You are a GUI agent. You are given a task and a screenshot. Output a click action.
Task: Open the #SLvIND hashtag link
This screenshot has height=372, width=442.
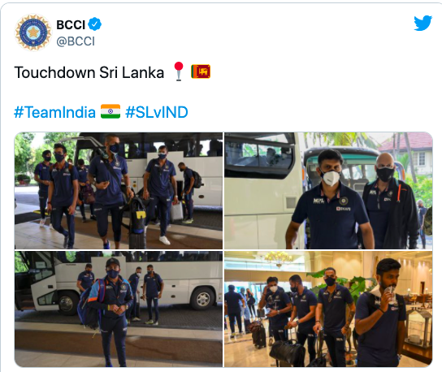tap(157, 112)
